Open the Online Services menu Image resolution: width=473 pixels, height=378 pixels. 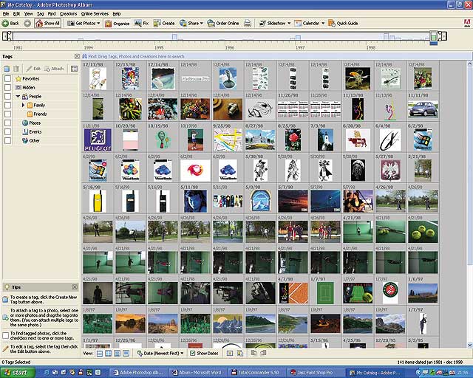coord(95,14)
